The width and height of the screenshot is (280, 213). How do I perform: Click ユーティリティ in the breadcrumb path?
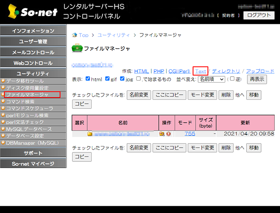pyautogui.click(x=113, y=35)
